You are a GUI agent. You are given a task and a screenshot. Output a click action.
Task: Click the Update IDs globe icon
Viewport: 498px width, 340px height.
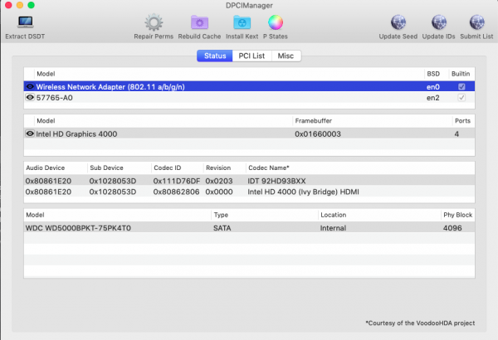click(438, 22)
